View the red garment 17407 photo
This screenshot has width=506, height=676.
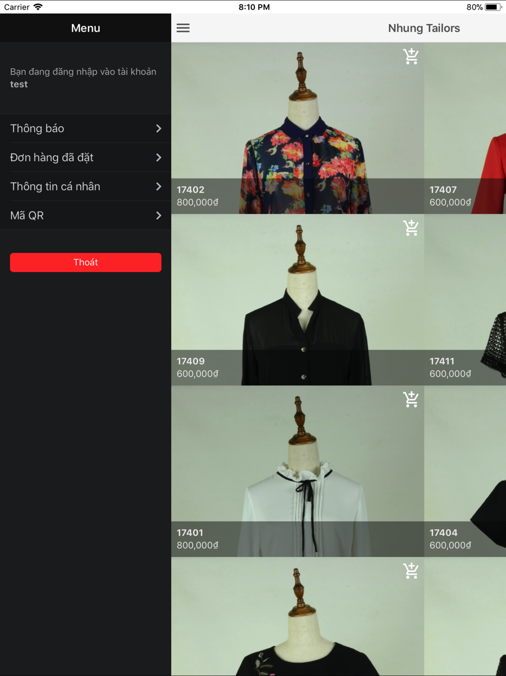click(x=465, y=128)
